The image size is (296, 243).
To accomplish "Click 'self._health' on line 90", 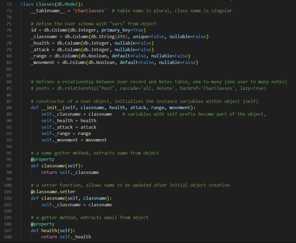I will click(57, 121).
